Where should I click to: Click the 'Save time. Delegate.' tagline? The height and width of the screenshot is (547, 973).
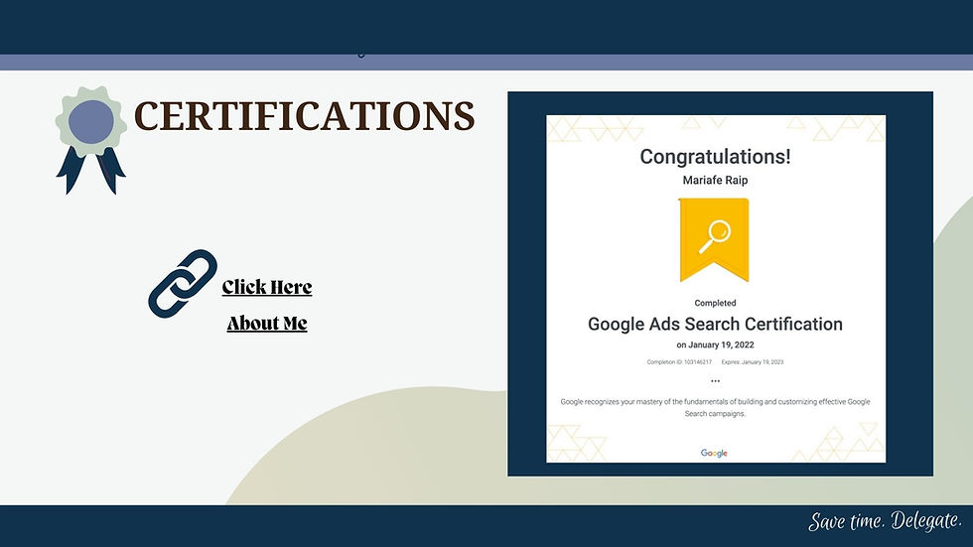[x=885, y=521]
